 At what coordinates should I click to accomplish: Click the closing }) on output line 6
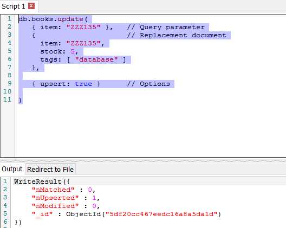18,222
